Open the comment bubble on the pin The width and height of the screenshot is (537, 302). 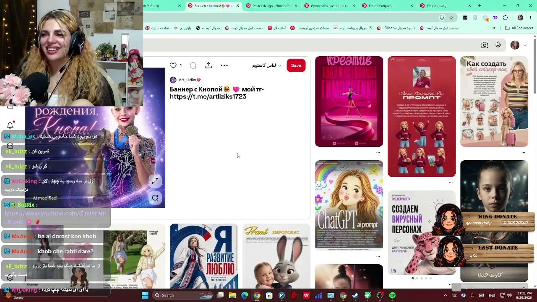coord(193,65)
